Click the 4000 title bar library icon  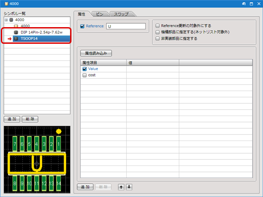[x=7, y=4]
